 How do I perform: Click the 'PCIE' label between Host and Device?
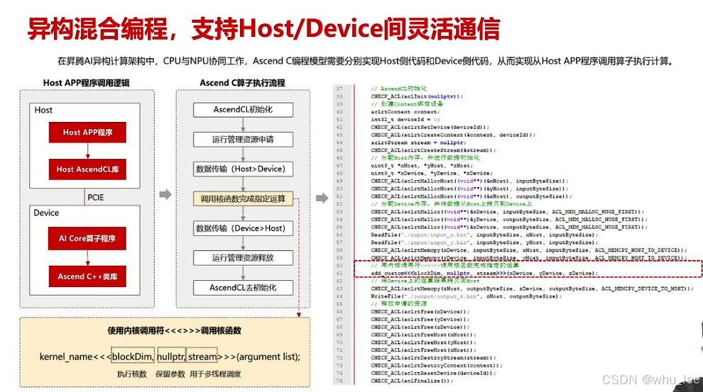pos(95,197)
